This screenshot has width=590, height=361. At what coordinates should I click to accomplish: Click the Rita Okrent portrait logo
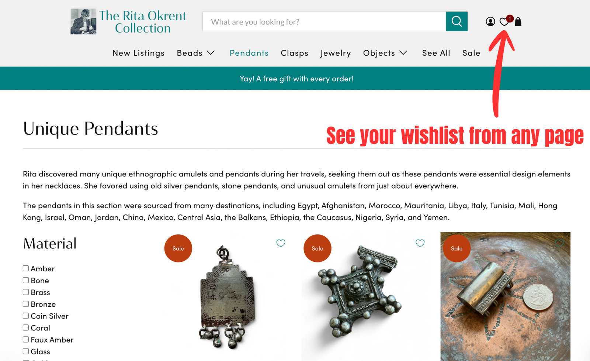coord(83,21)
